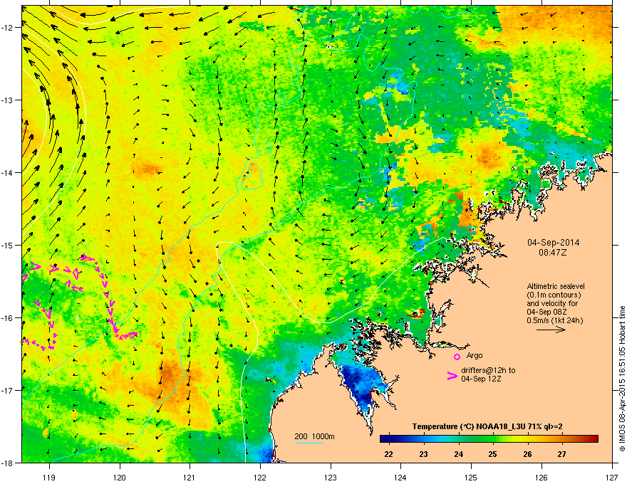The width and height of the screenshot is (627, 484).
Task: Click the dark blue cold-water patch in the gulf
Action: (362, 386)
